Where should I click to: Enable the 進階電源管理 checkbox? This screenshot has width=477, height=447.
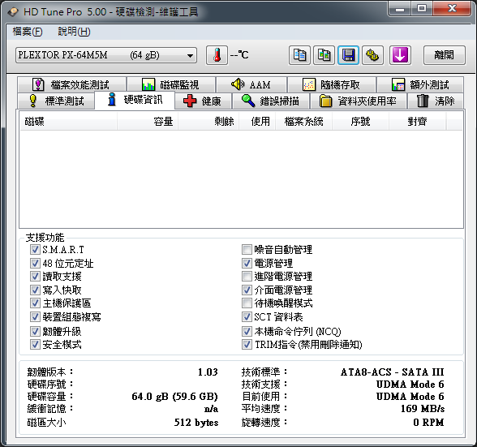point(247,277)
